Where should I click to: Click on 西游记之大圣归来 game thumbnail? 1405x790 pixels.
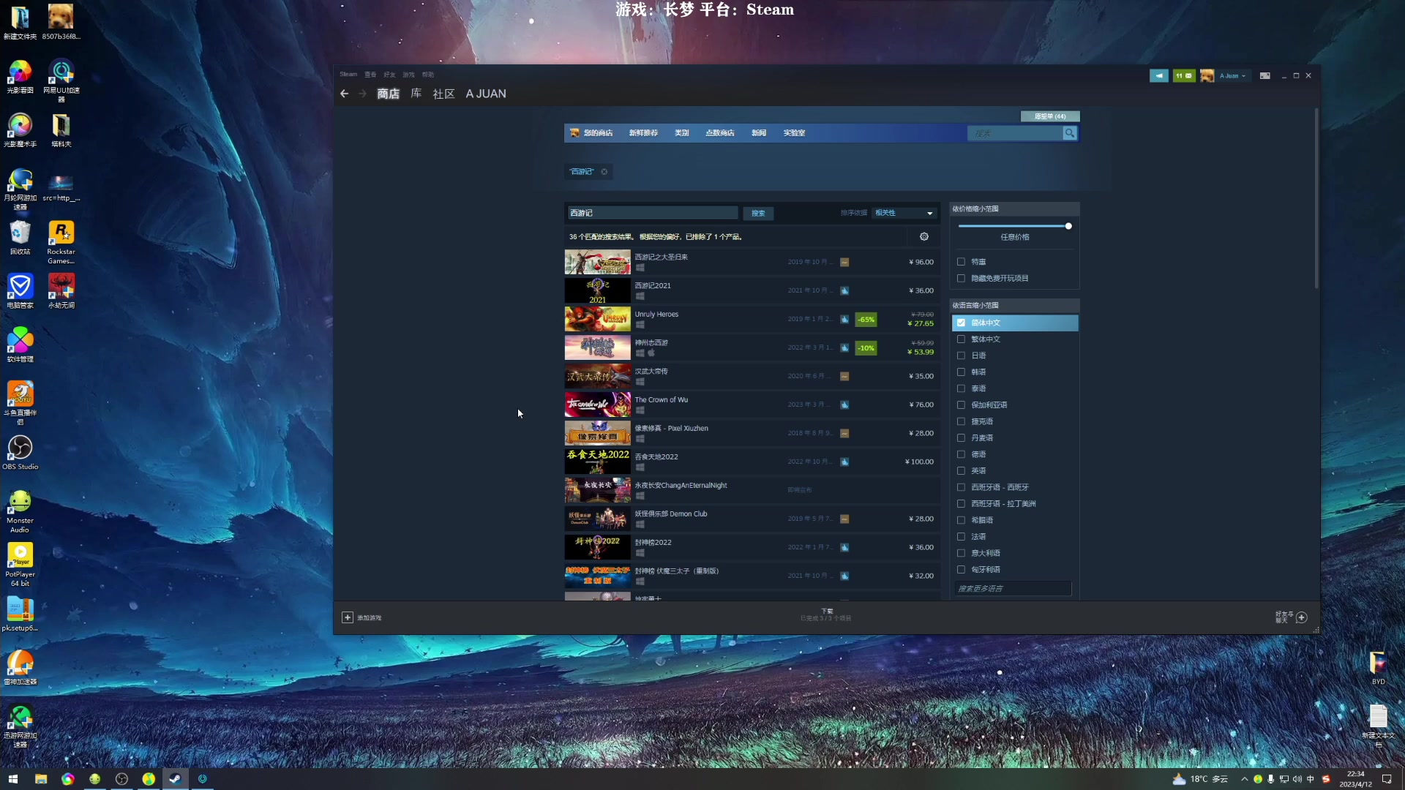click(x=596, y=261)
